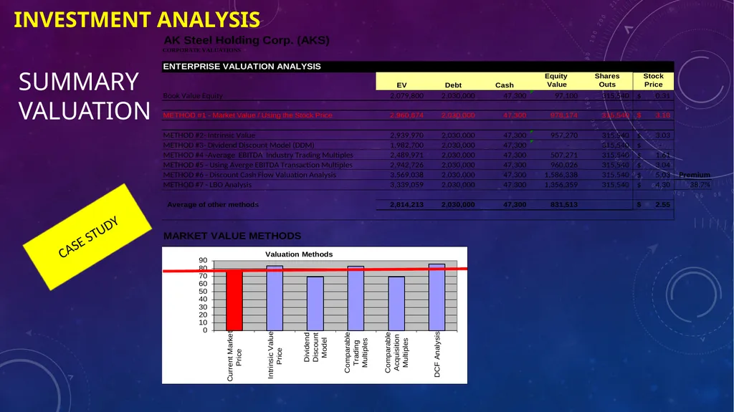Click the 'Current Market Price' axis label
This screenshot has height=412, width=734.
tap(234, 356)
